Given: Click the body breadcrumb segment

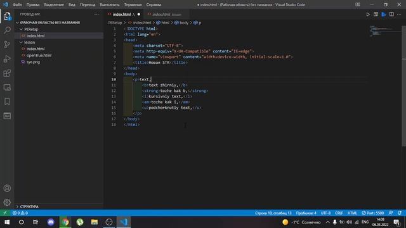Looking at the screenshot, I should click(x=181, y=23).
